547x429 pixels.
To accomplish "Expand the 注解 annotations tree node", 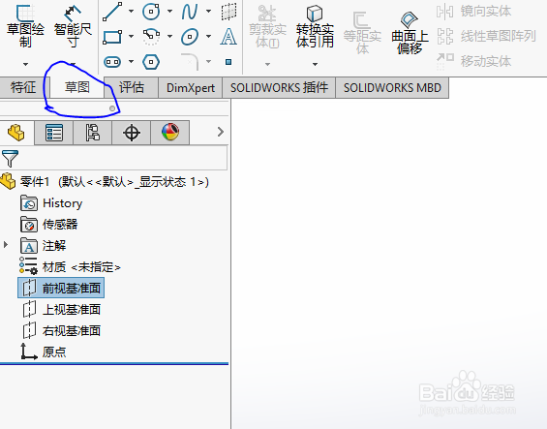I will (x=6, y=245).
